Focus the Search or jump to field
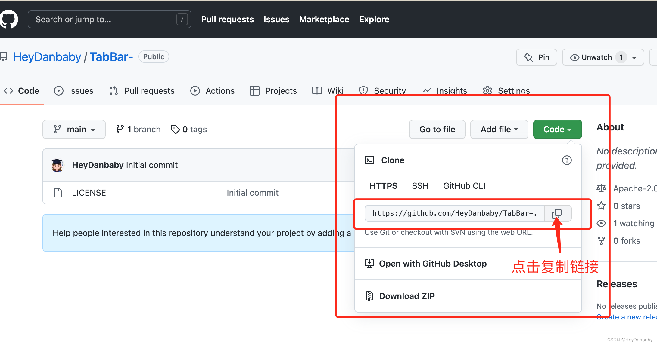This screenshot has width=657, height=345. coord(110,19)
